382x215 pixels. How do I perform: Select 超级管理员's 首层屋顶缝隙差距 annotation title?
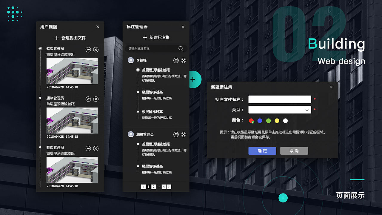[x=156, y=144]
